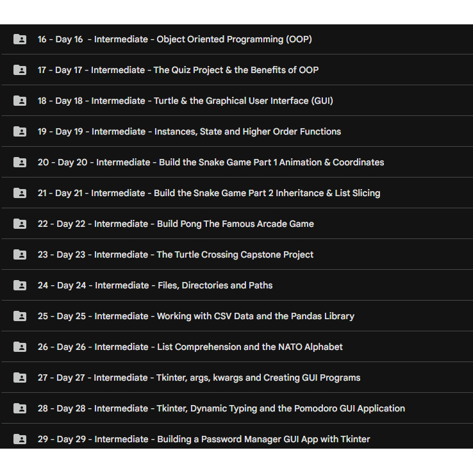The image size is (473, 473).
Task: Click folder icon beside Day 26 List Comprehension
Action: [x=20, y=347]
